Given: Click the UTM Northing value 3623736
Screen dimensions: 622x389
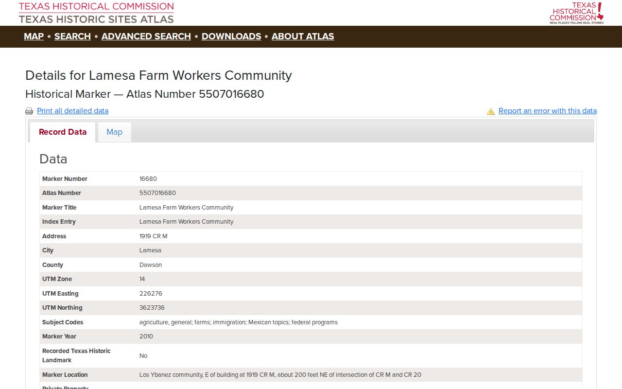Looking at the screenshot, I should tap(152, 308).
